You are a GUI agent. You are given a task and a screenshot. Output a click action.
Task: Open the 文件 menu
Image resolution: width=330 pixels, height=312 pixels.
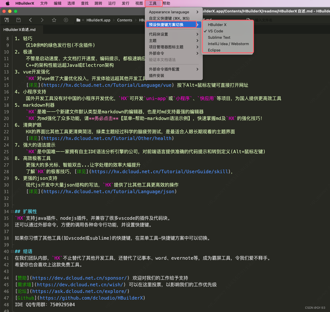tap(44, 3)
